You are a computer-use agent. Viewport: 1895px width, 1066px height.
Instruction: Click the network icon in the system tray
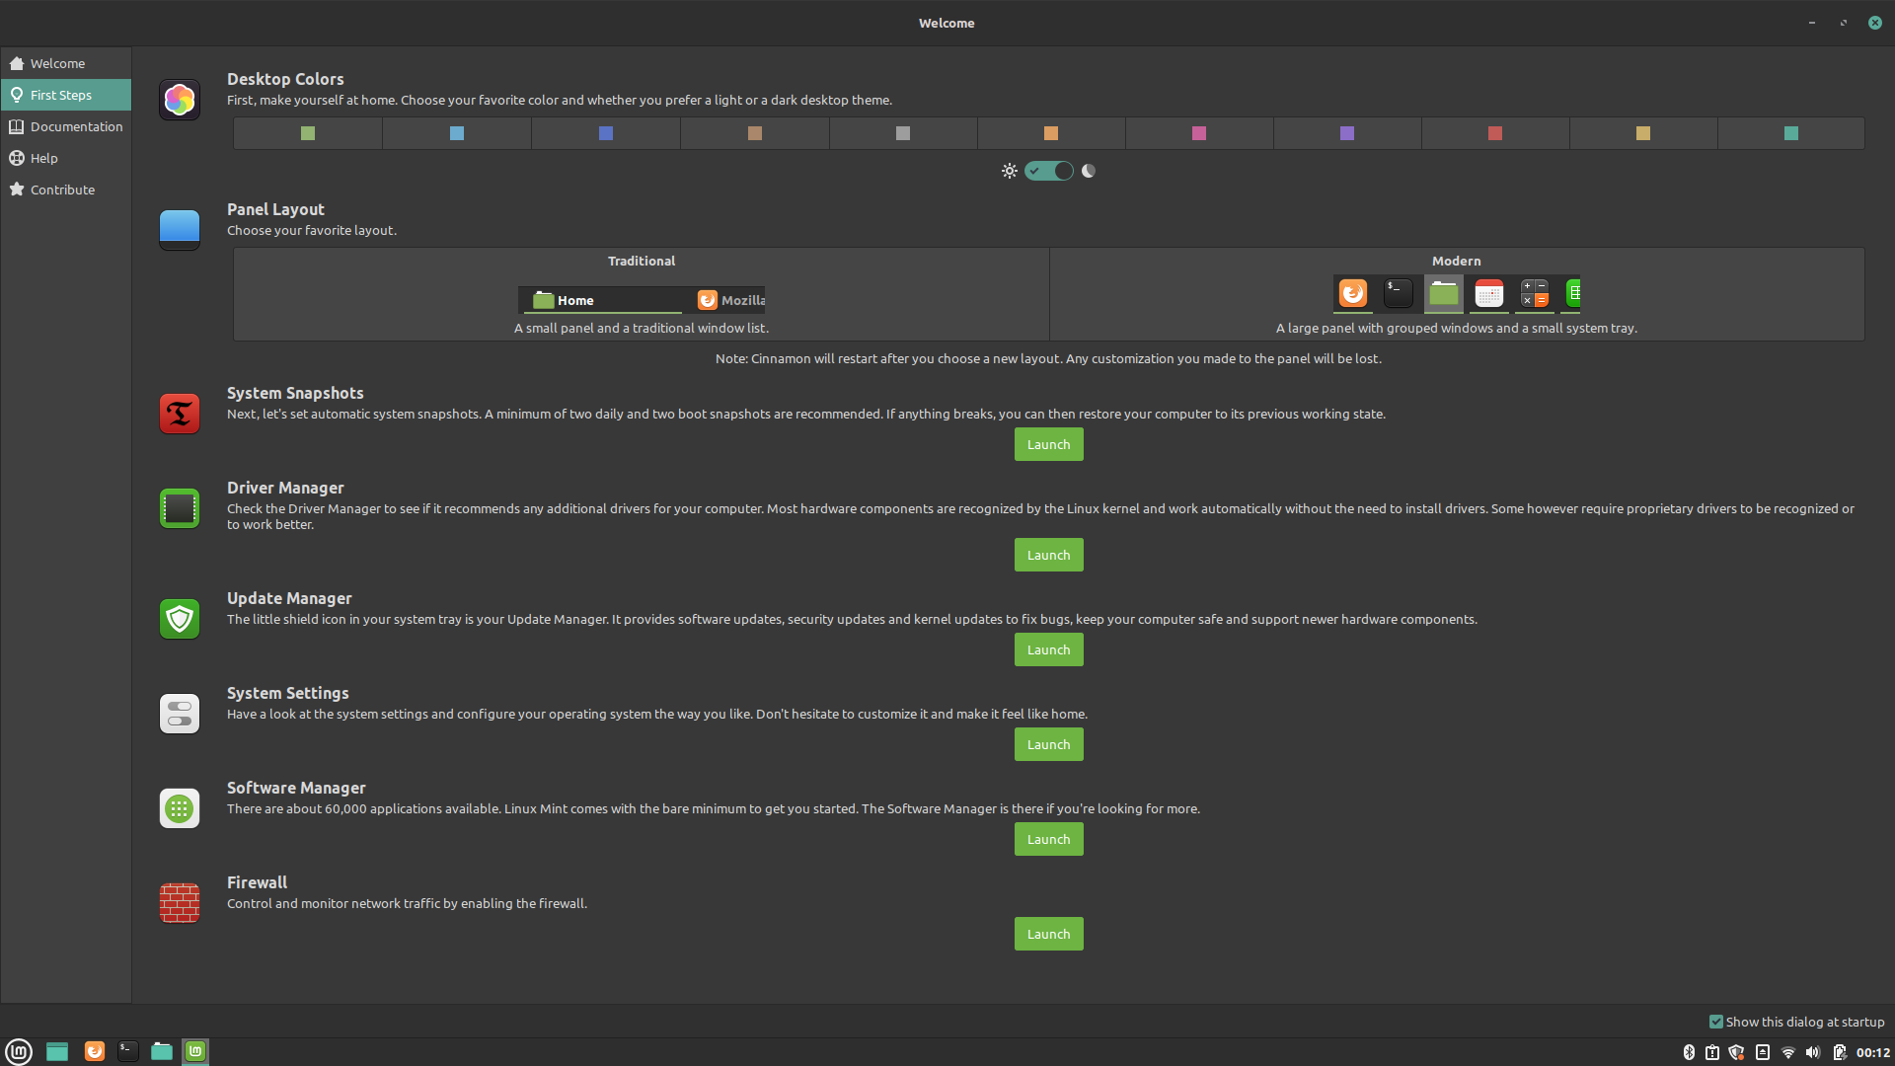[1788, 1052]
